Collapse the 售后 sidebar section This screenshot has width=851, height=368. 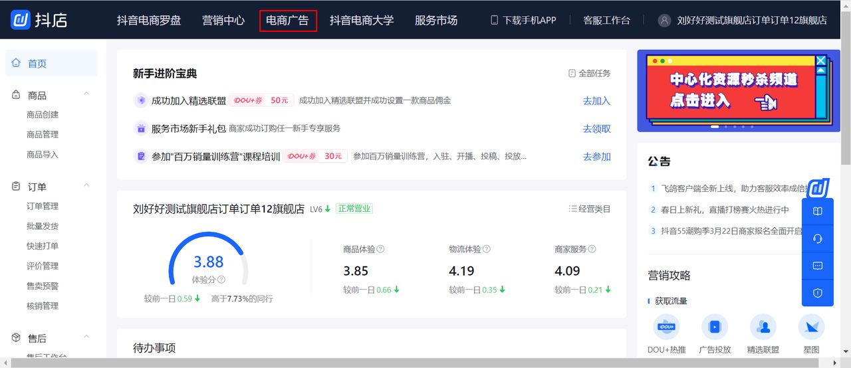[86, 337]
